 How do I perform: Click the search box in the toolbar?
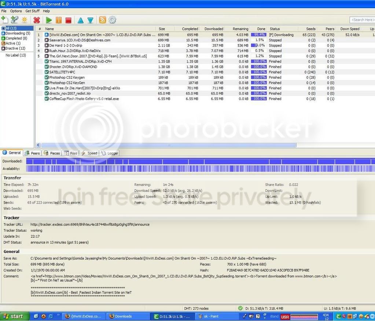(362, 20)
